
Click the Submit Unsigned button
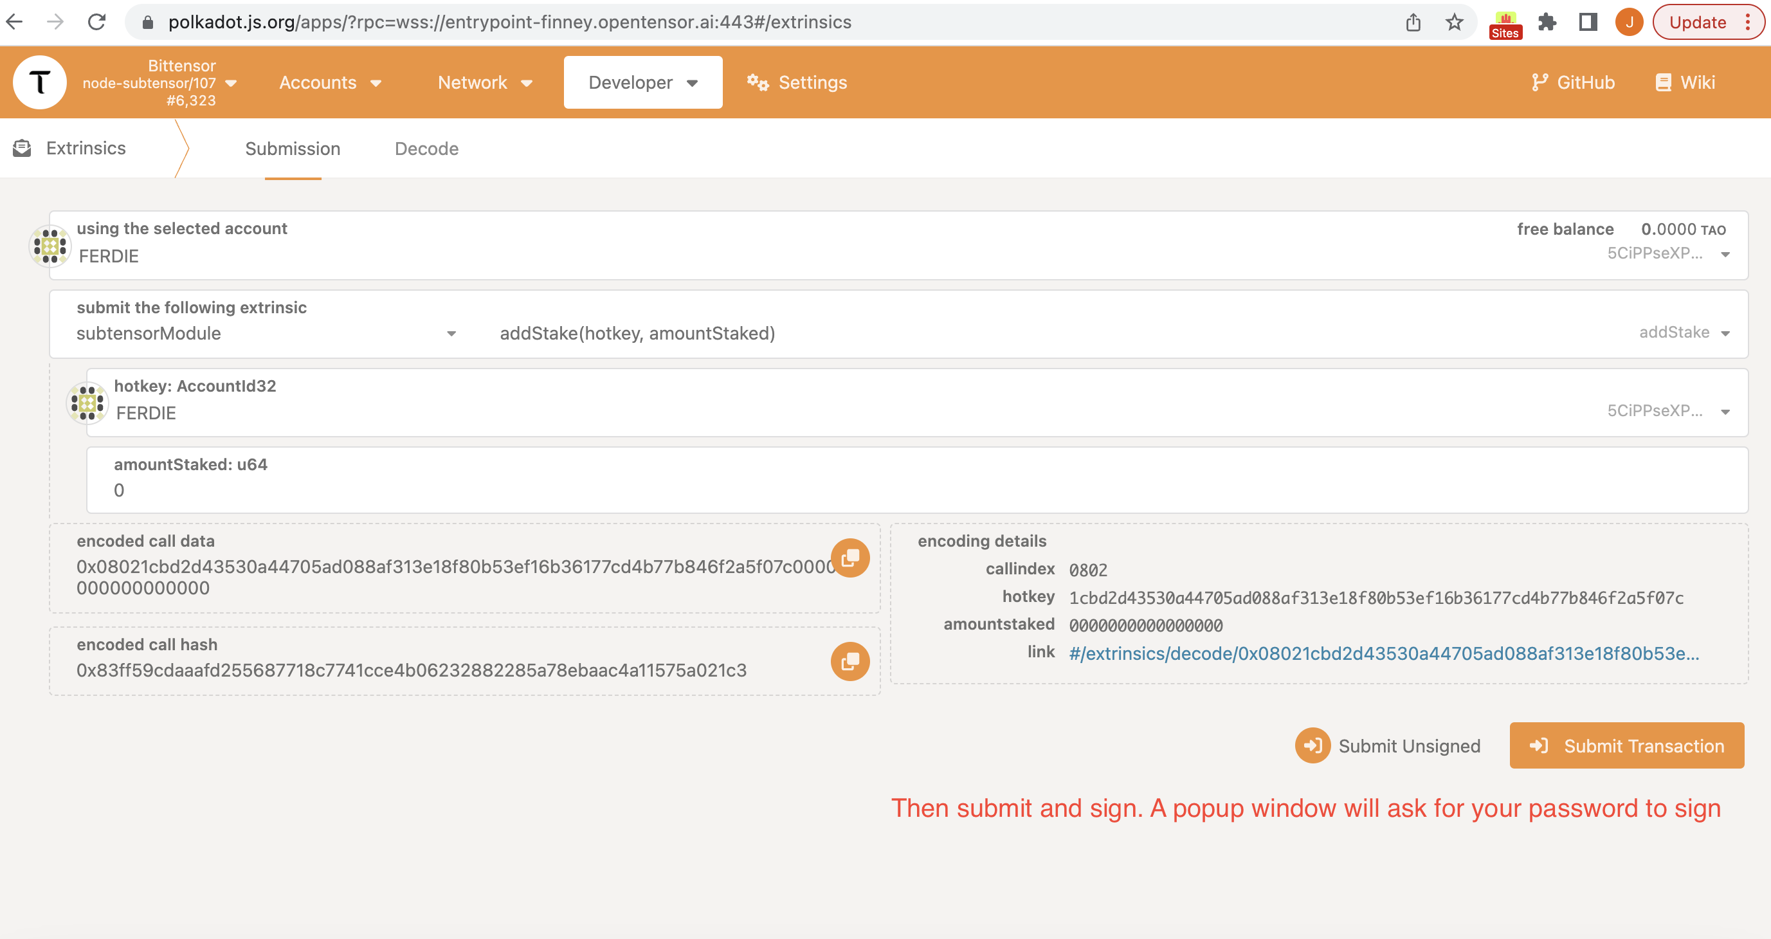(1389, 746)
